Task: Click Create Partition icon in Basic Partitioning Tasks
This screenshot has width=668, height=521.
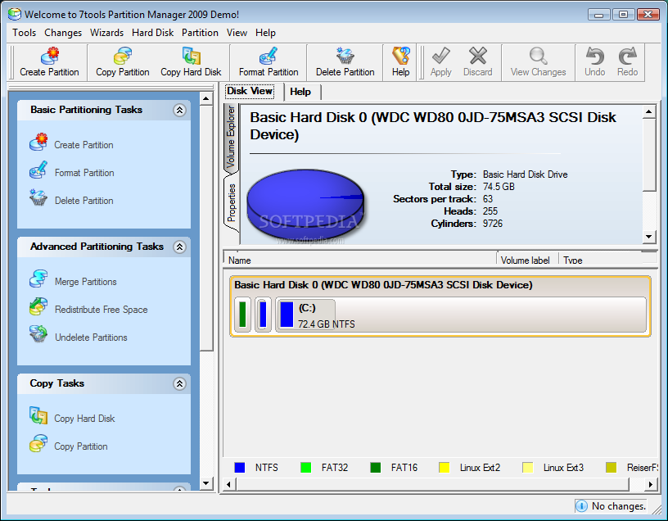Action: pyautogui.click(x=38, y=143)
